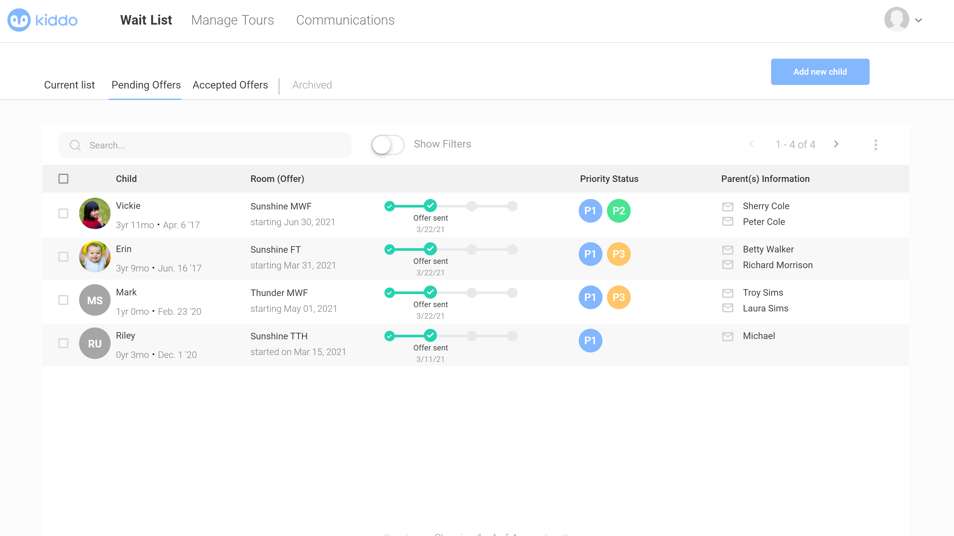The height and width of the screenshot is (536, 954).
Task: Click the Add new child button
Action: pos(820,72)
